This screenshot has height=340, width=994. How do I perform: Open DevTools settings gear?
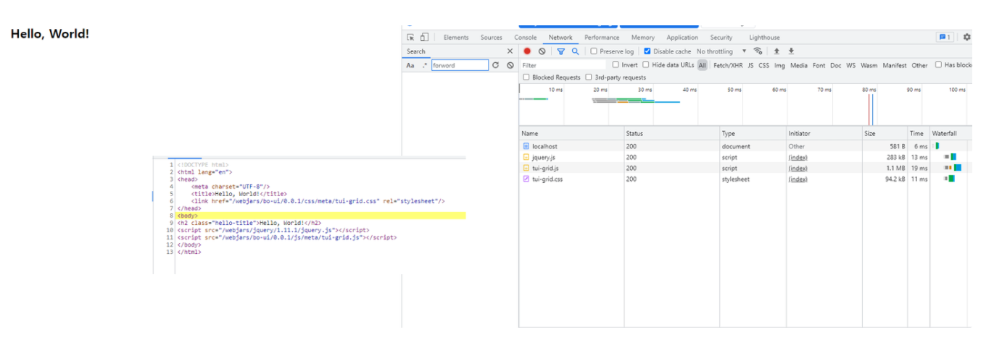coord(967,38)
